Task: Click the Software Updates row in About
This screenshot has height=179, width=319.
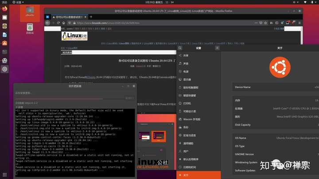Action: [x=276, y=171]
